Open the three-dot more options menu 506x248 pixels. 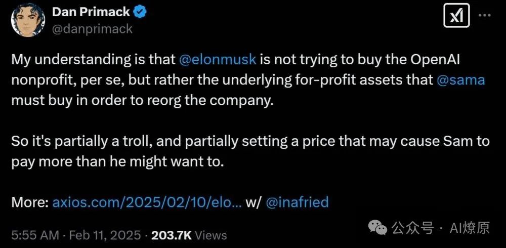point(484,16)
